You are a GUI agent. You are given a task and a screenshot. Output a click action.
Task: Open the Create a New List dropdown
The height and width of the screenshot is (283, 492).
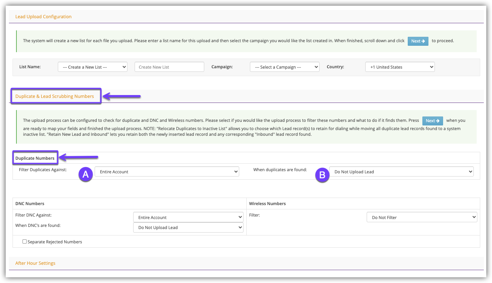(x=92, y=67)
